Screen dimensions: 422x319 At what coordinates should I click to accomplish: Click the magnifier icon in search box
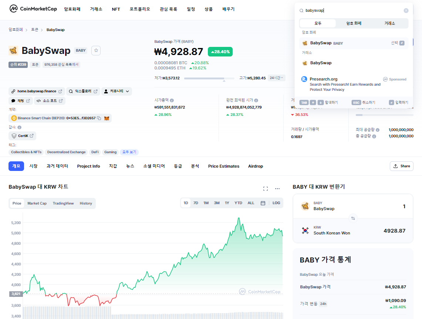click(301, 10)
